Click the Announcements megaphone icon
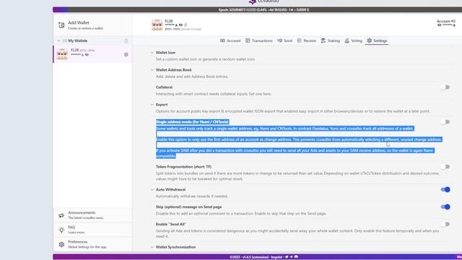Screen dimensions: 462x260 tap(61, 215)
